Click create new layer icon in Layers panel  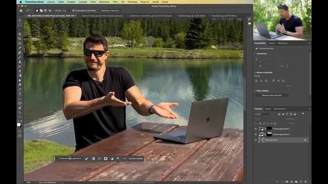[301, 182]
